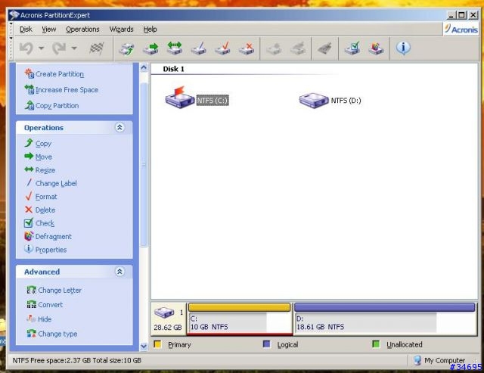484x373 pixels.
Task: Open the Help menu
Action: [150, 30]
